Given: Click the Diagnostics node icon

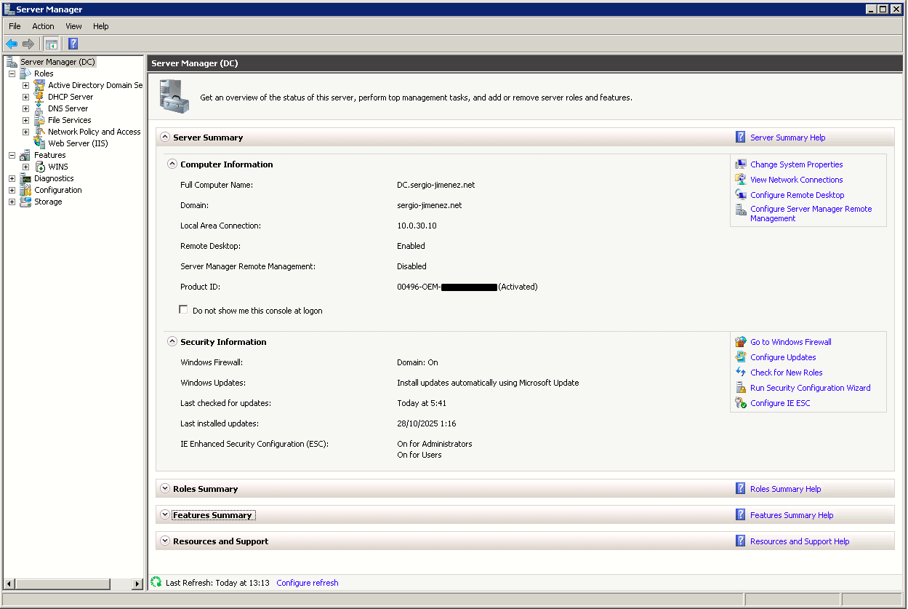Looking at the screenshot, I should click(25, 178).
